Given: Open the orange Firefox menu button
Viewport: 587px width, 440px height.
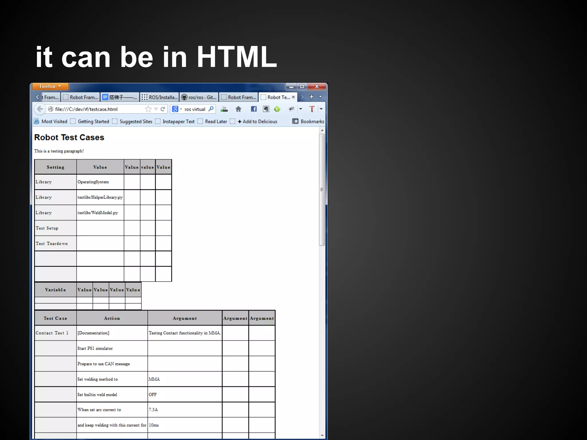Looking at the screenshot, I should (50, 86).
